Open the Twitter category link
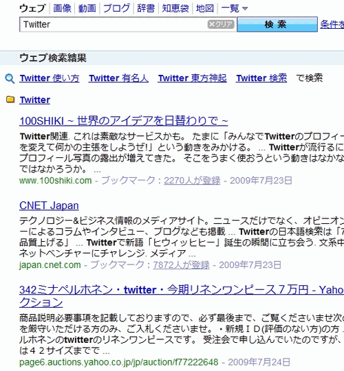 35,100
